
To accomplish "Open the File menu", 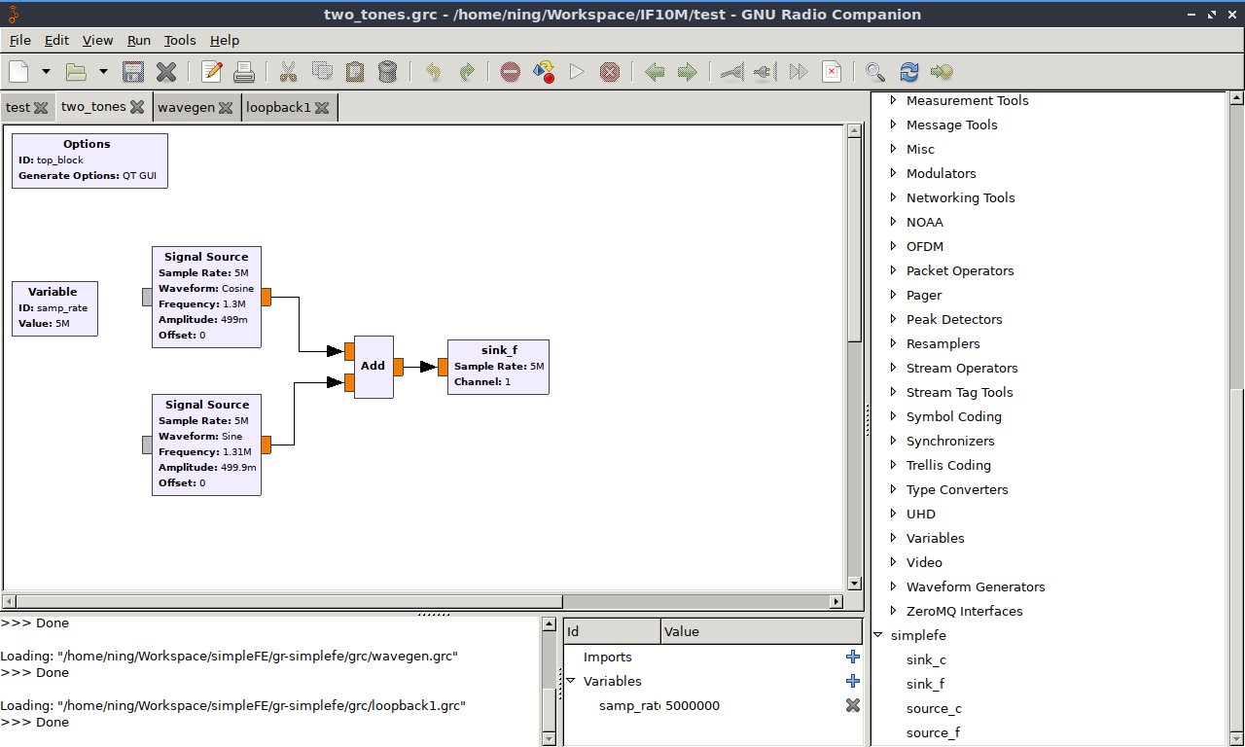I will click(20, 40).
